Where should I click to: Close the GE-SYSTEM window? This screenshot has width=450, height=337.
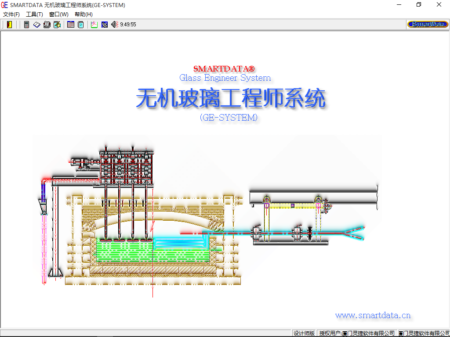click(439, 4)
